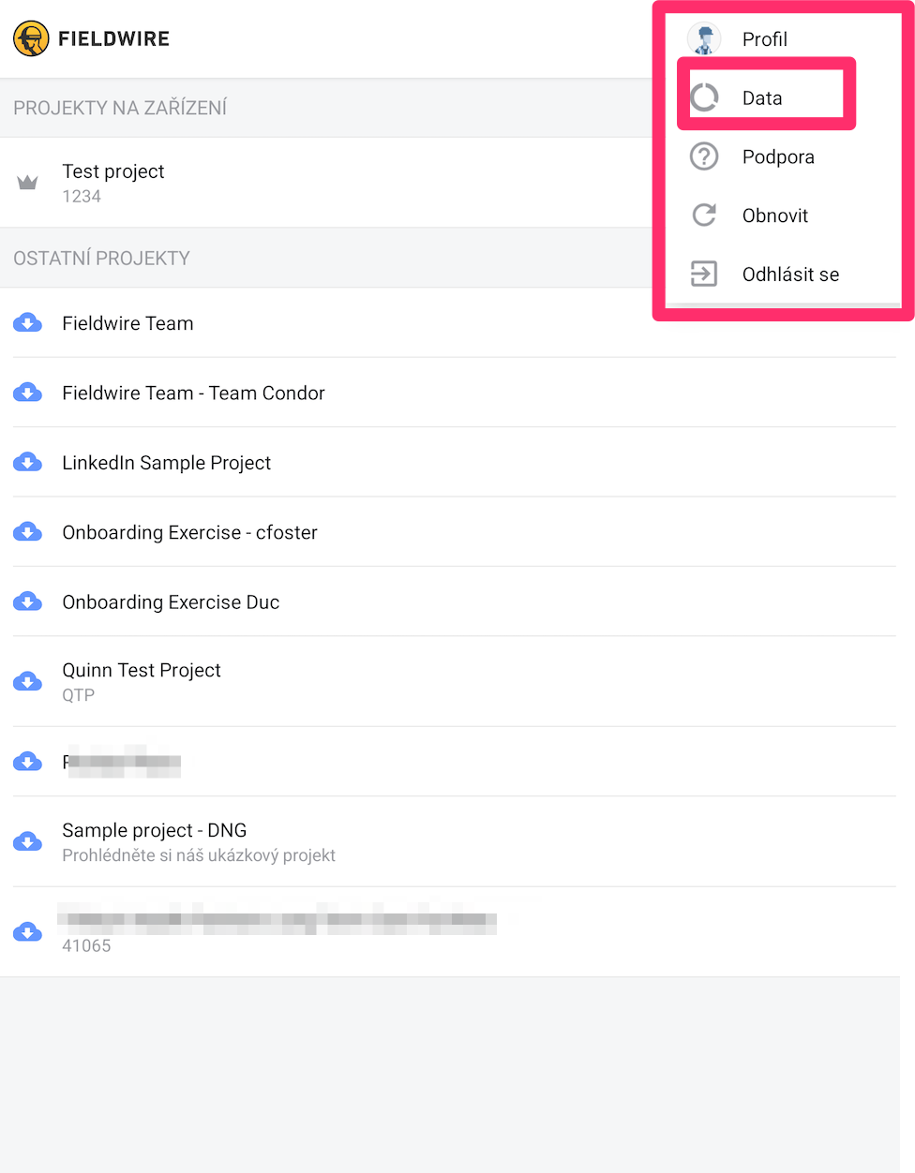Open Onboarding Exercise - cfoster project
Screen dimensions: 915x1173
189,533
